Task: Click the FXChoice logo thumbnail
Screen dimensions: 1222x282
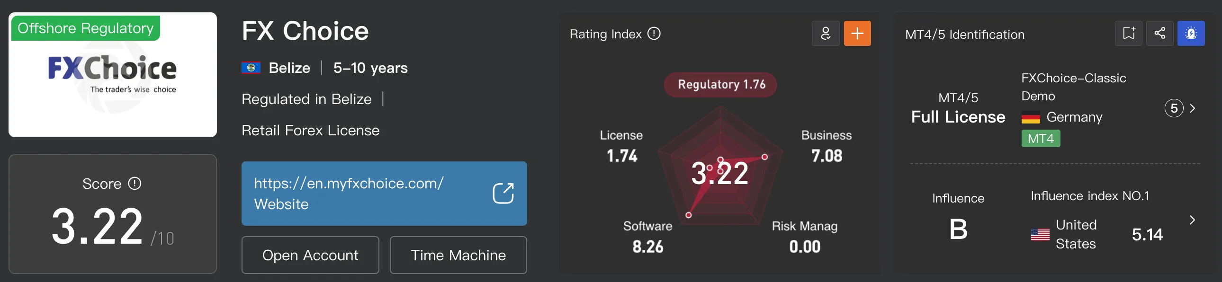Action: [x=112, y=75]
